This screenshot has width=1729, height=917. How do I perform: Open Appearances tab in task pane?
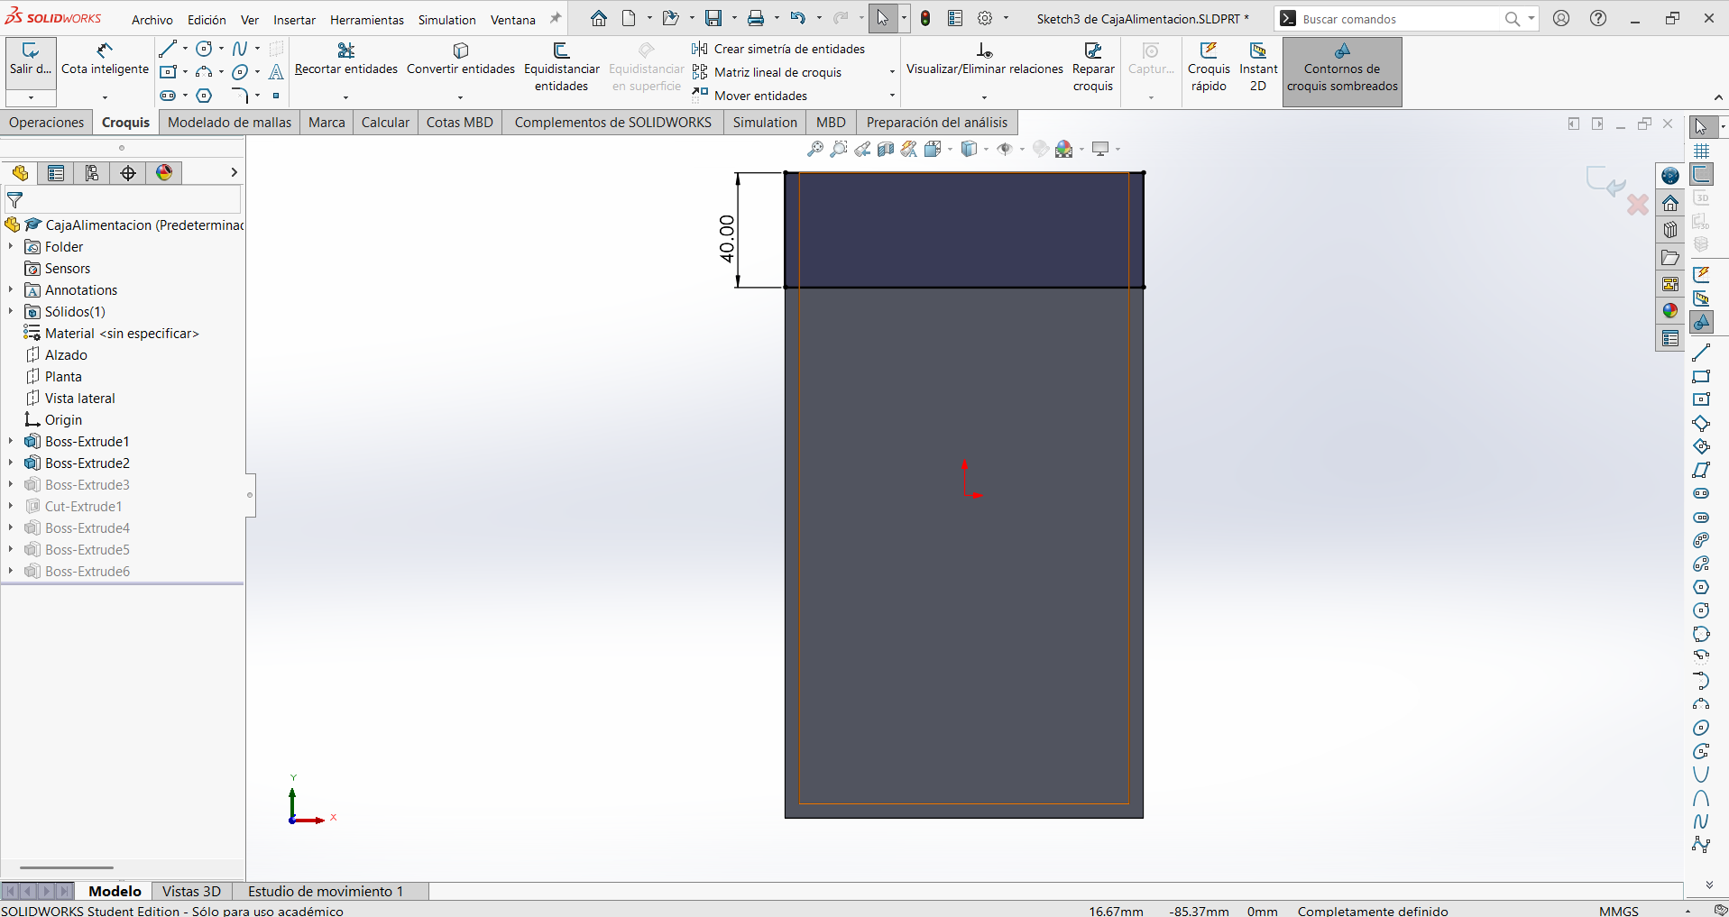1670,311
